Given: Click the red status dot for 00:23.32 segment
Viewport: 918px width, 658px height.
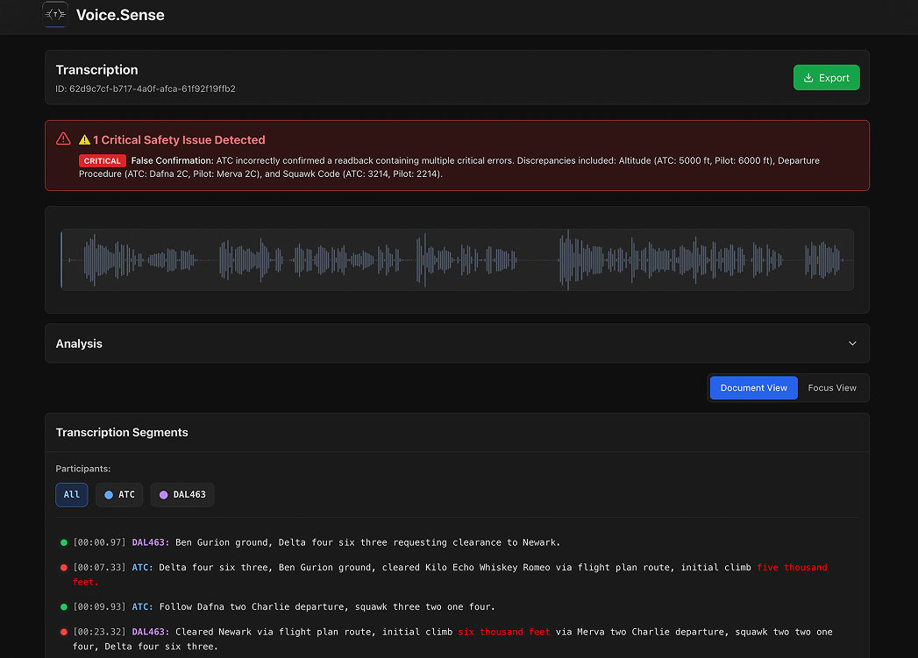Looking at the screenshot, I should [64, 633].
